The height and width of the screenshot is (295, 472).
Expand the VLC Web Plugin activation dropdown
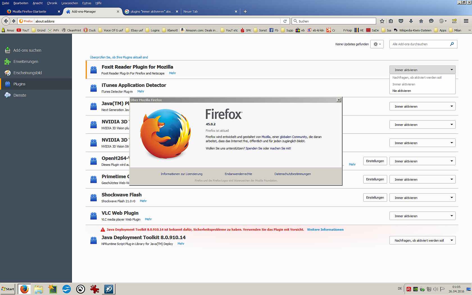(422, 216)
